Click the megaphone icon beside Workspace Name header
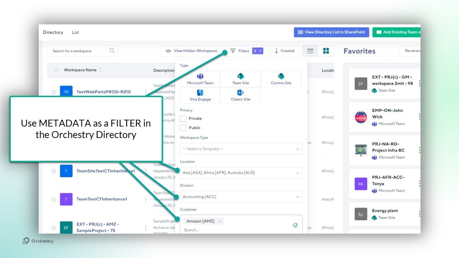The image size is (459, 258). coord(57,70)
